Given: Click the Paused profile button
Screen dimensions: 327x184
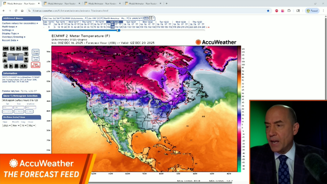Looking at the screenshot, I should point(312,11).
